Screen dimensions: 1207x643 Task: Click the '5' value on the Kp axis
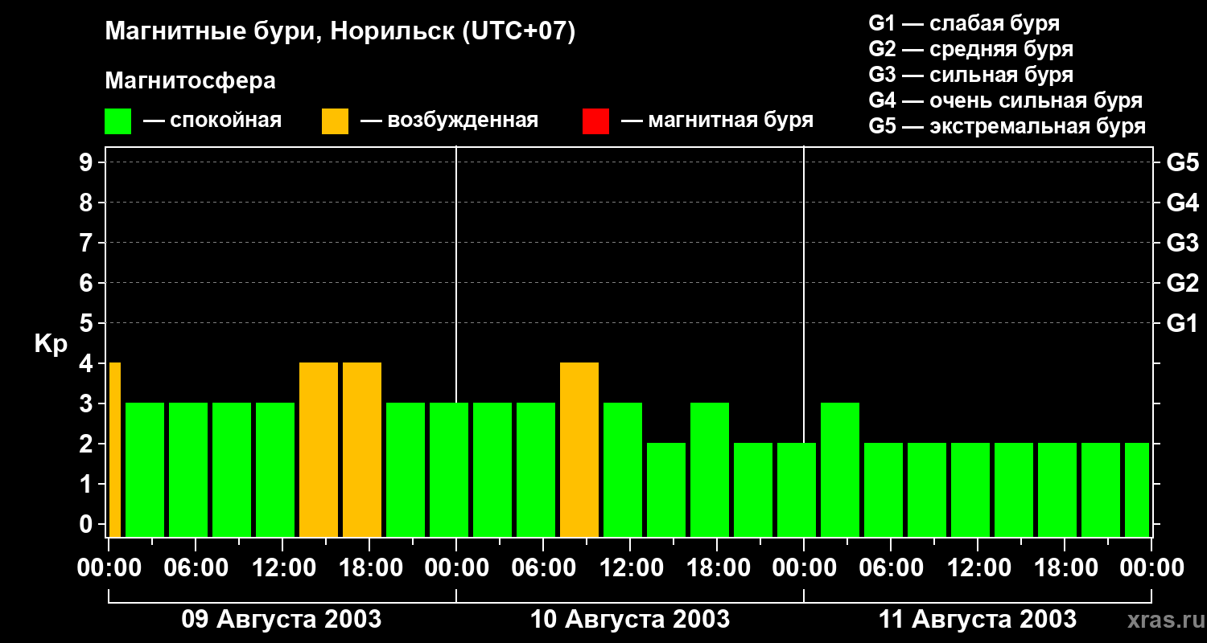pyautogui.click(x=88, y=323)
